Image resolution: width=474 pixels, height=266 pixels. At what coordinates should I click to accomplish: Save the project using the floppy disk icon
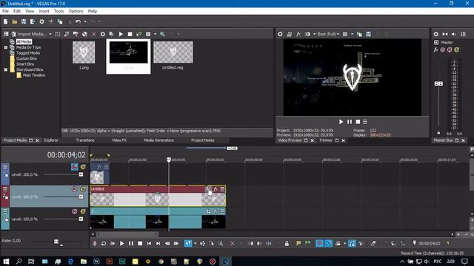tap(24, 21)
